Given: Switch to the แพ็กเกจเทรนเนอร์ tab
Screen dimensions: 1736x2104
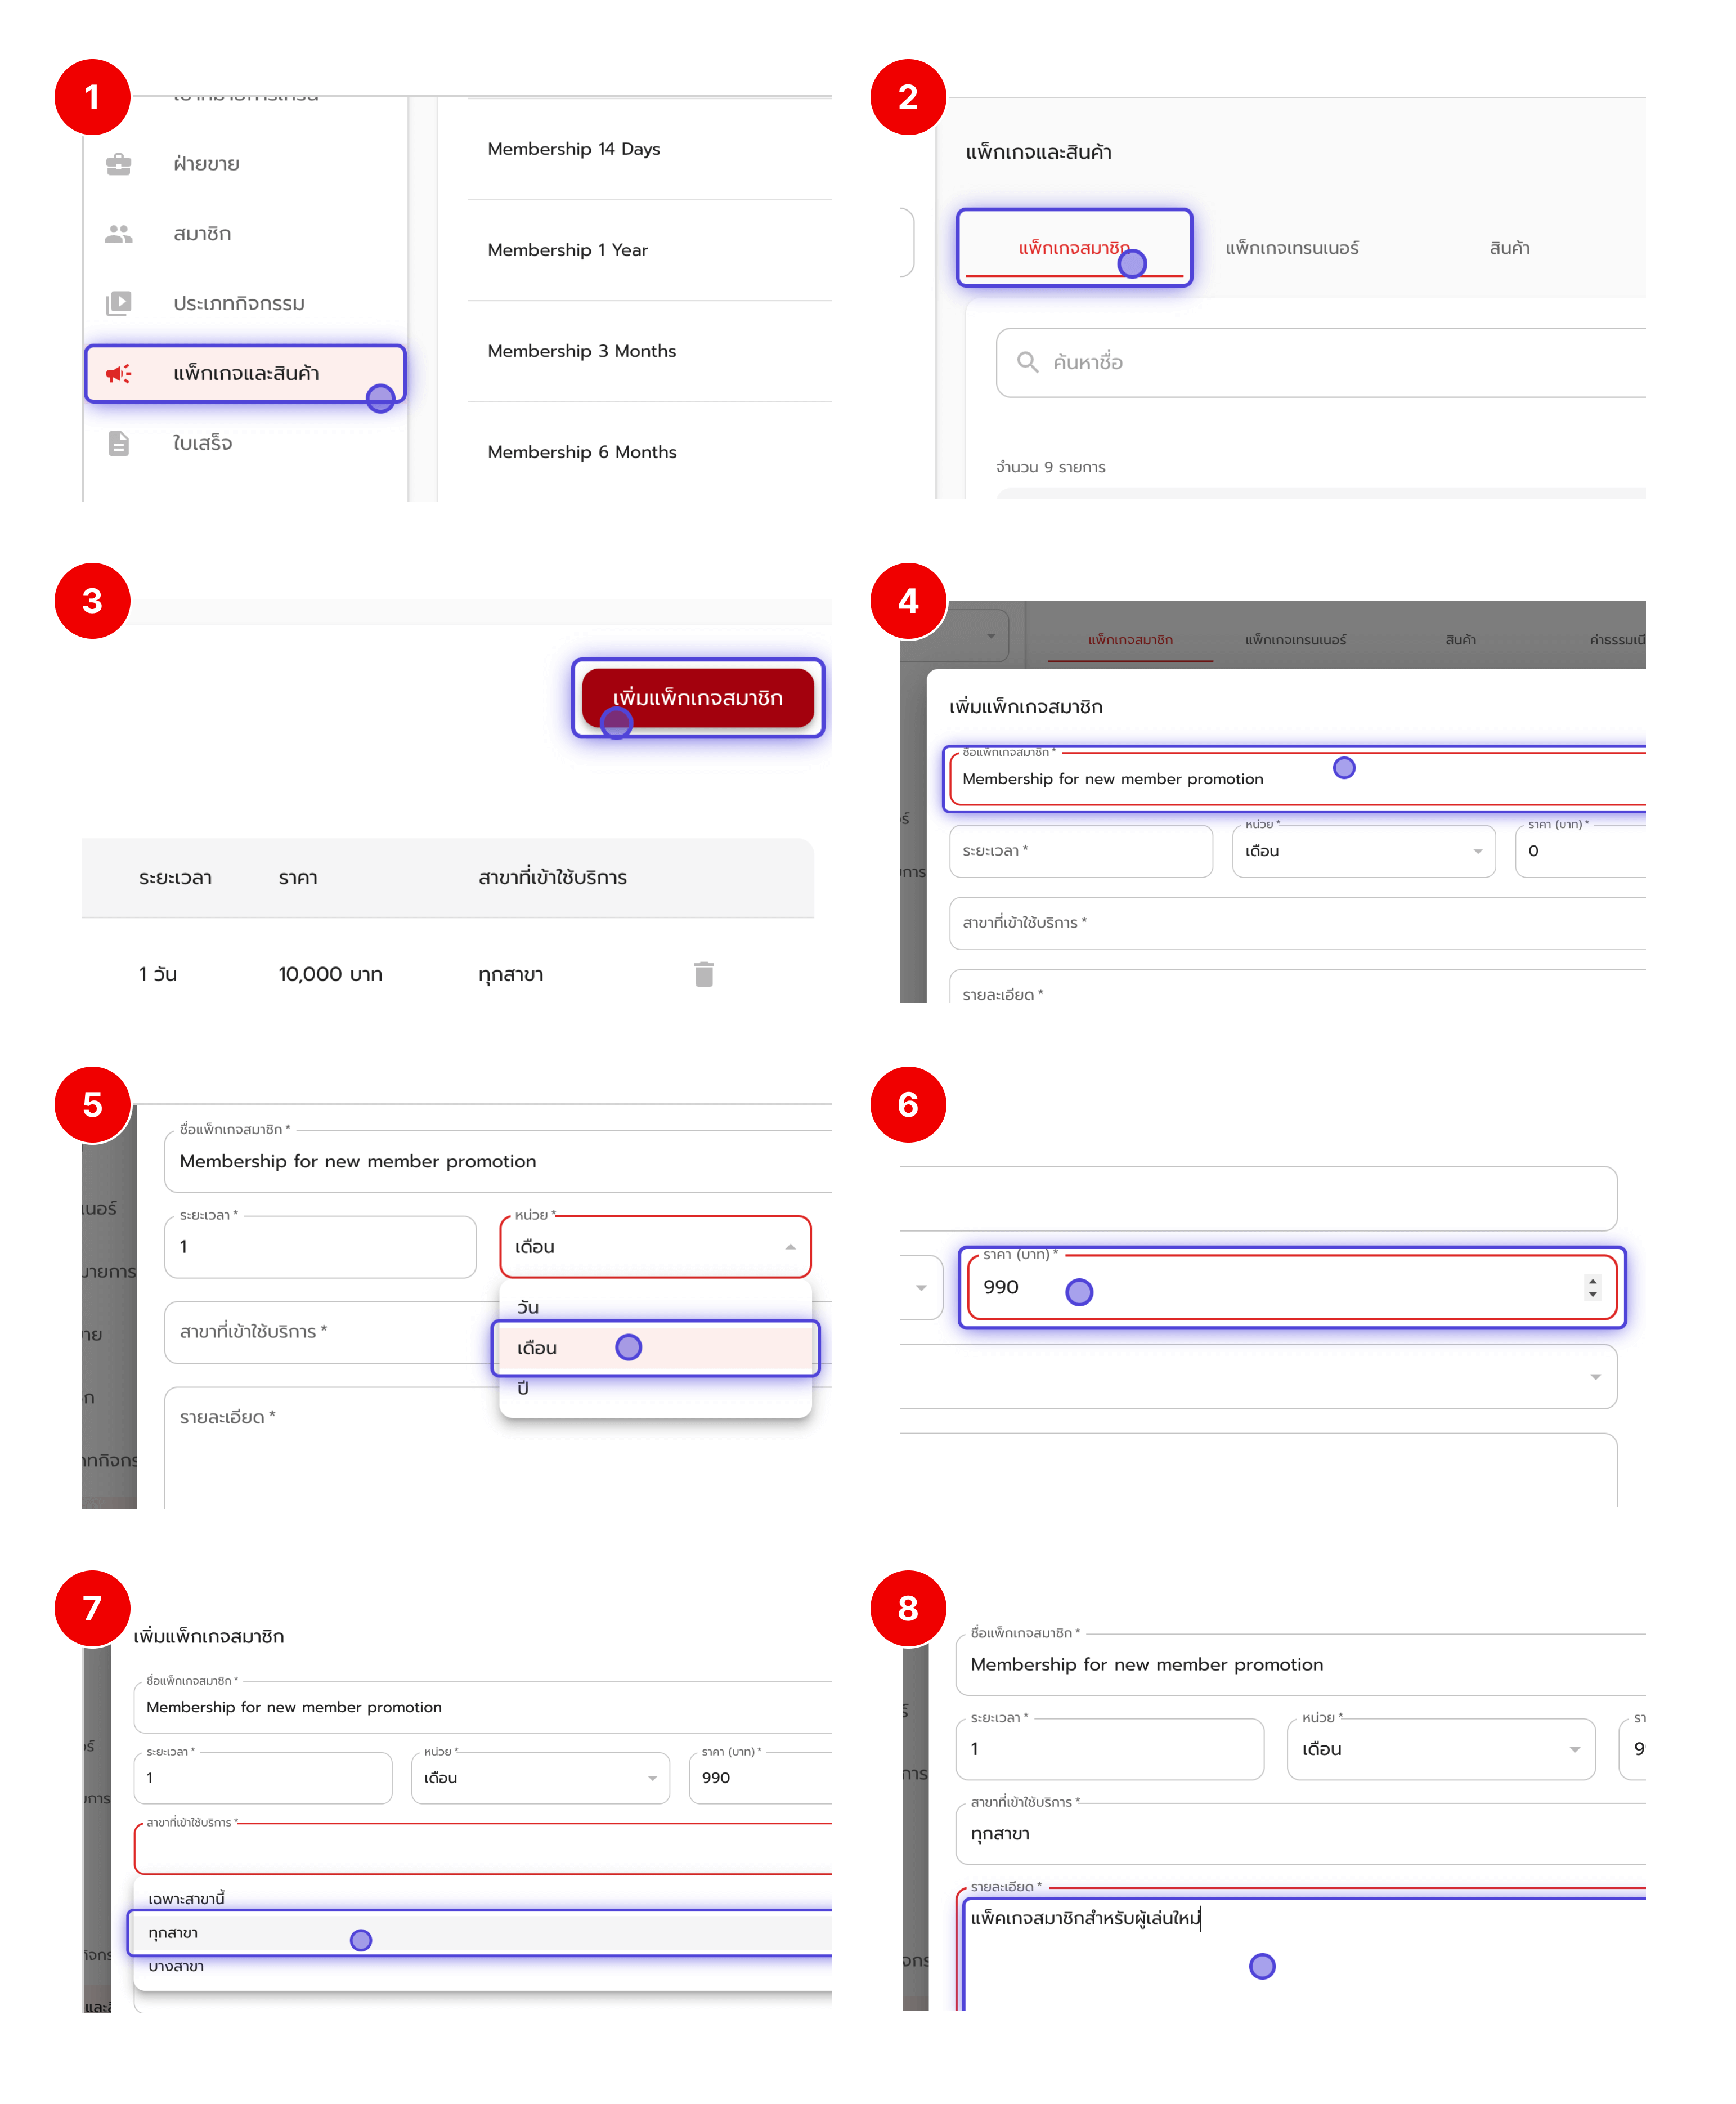Looking at the screenshot, I should 1293,249.
